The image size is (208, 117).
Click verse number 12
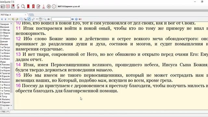(x=18, y=39)
